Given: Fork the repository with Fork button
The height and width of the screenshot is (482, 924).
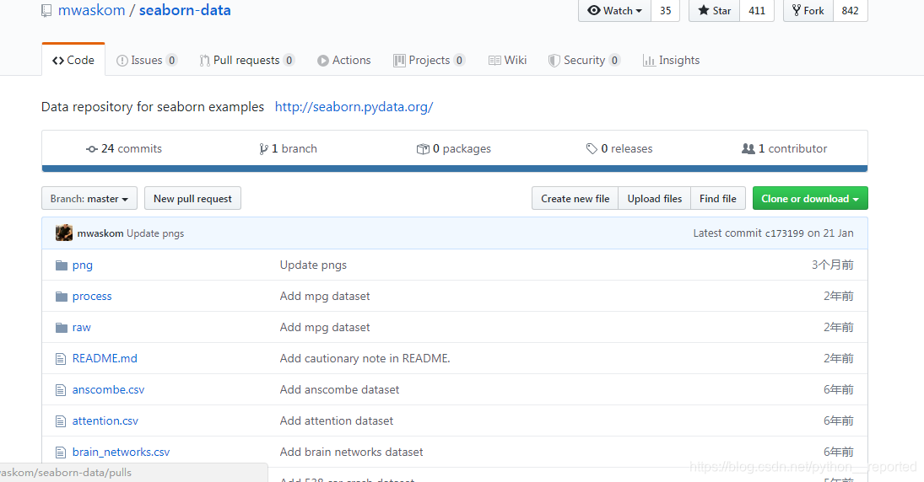Looking at the screenshot, I should pyautogui.click(x=808, y=11).
